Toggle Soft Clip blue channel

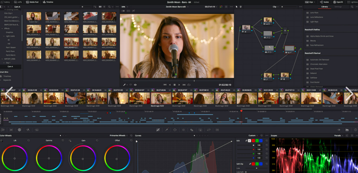pos(261,164)
